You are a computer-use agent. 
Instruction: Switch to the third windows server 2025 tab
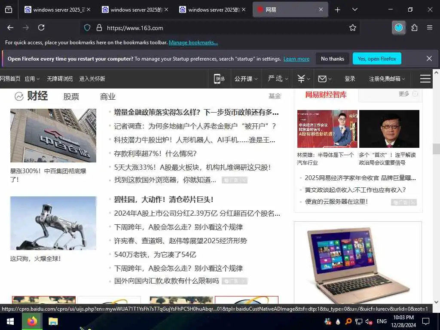pyautogui.click(x=212, y=9)
